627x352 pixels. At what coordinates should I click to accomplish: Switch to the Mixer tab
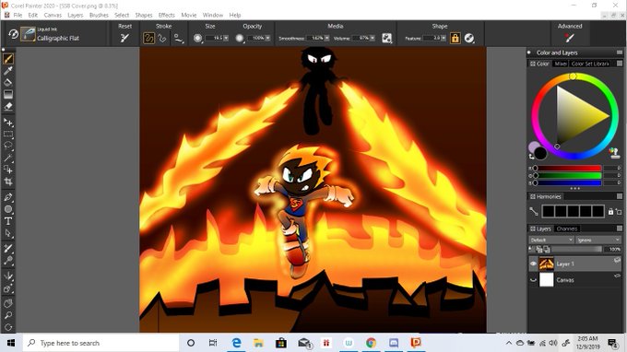point(561,64)
